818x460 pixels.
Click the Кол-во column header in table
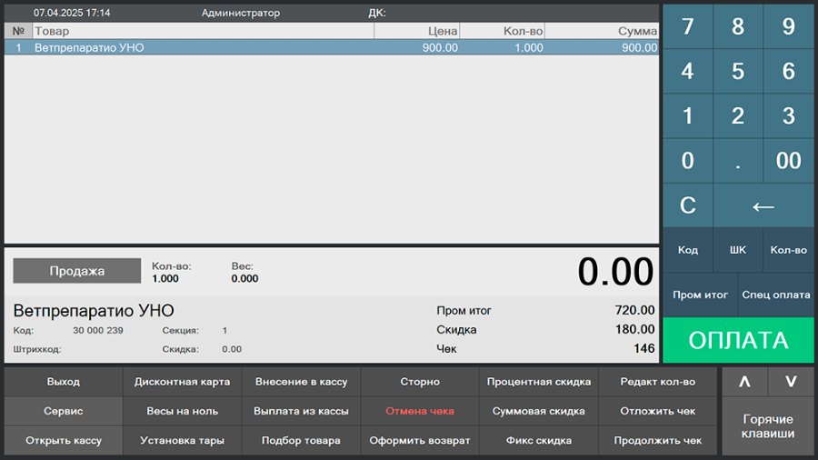coord(503,31)
